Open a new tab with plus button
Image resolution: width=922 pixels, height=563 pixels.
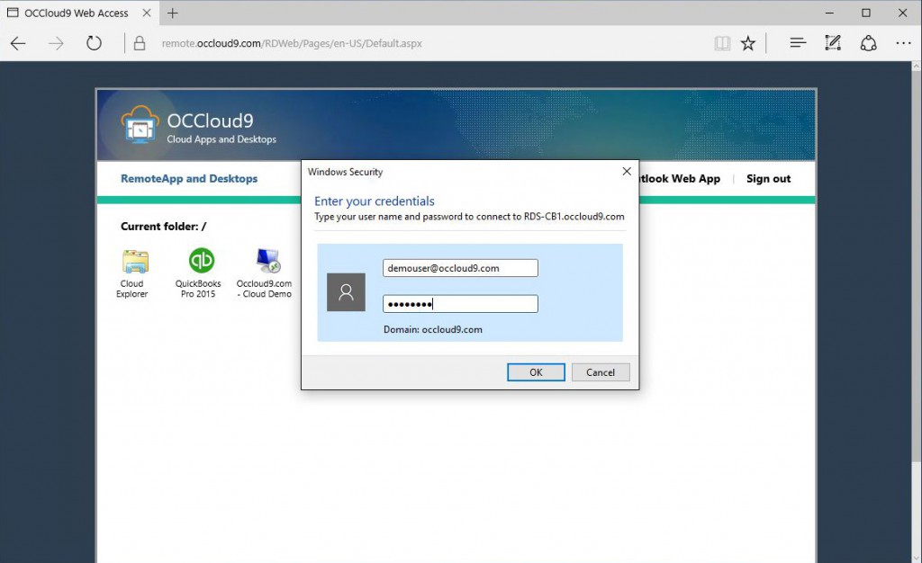click(x=172, y=13)
